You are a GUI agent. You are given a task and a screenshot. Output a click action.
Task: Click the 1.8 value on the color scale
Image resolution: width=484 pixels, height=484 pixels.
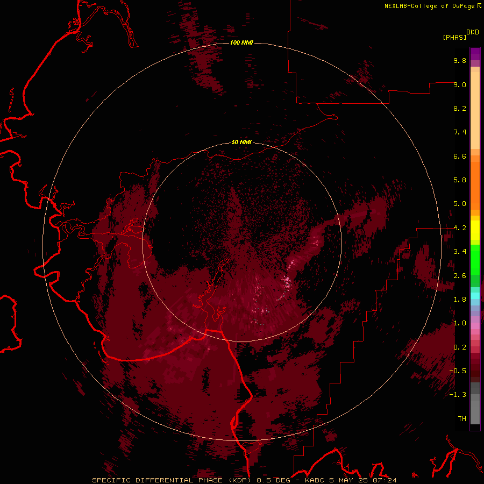click(x=460, y=300)
